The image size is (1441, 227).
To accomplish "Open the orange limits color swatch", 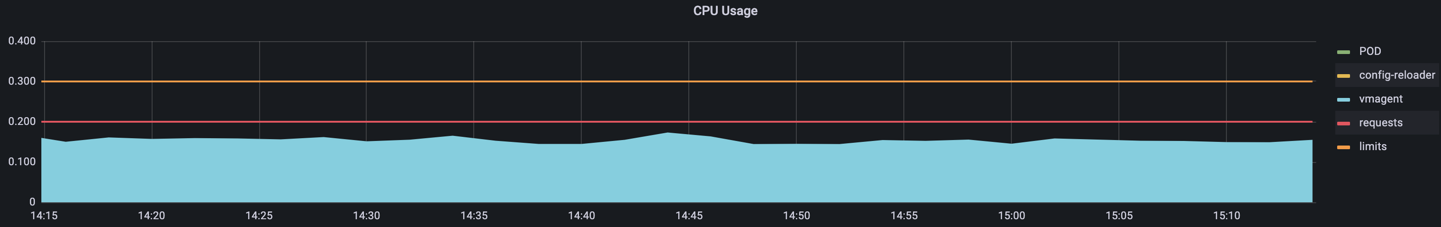I will click(x=1343, y=147).
